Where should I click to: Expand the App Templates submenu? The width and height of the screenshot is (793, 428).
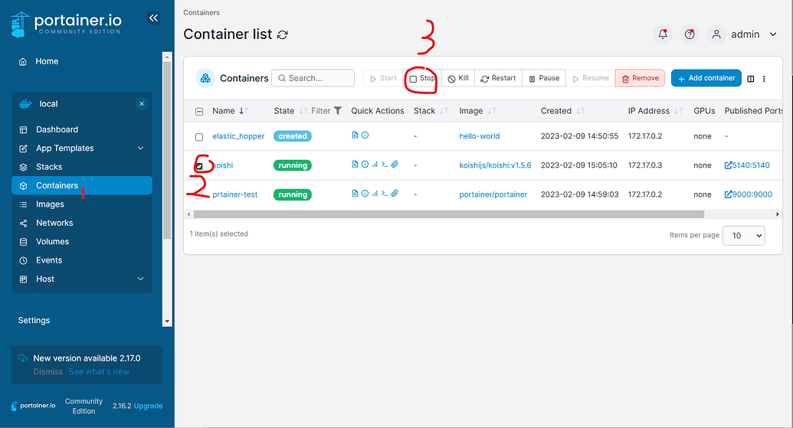140,149
